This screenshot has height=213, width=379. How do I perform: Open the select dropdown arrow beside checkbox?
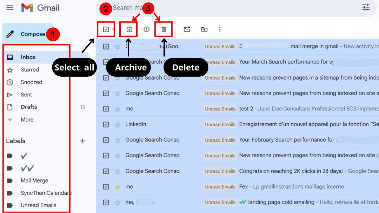point(113,29)
